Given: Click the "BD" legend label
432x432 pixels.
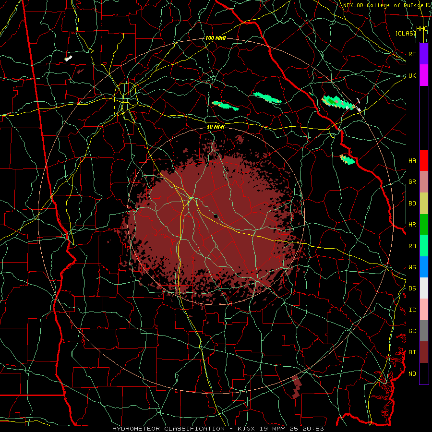Looking at the screenshot, I should (x=412, y=204).
